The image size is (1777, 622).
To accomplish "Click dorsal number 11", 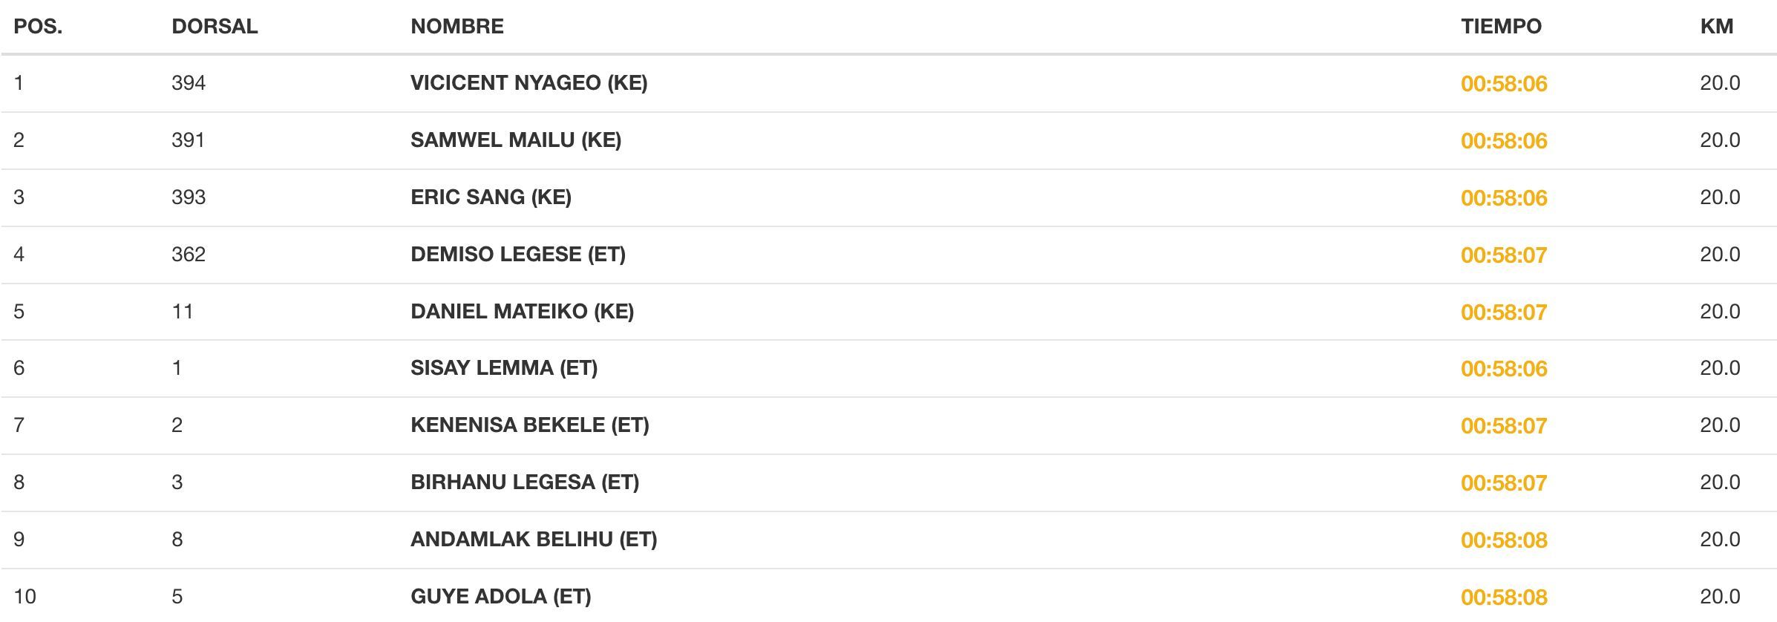I will (x=183, y=312).
